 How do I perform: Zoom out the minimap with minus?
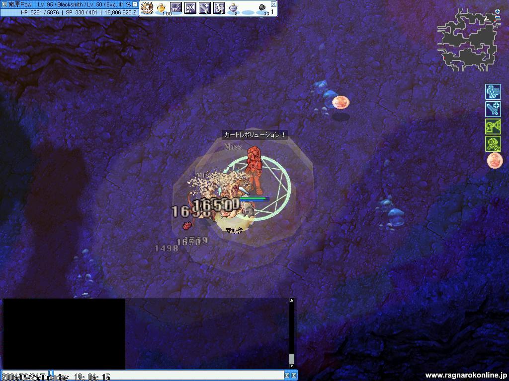pos(498,18)
